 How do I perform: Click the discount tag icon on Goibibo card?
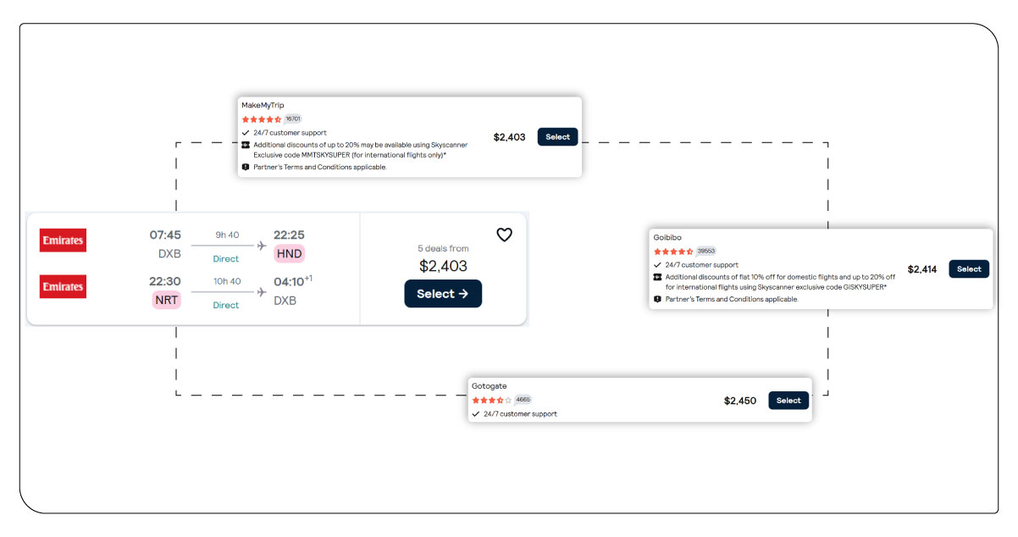click(658, 277)
